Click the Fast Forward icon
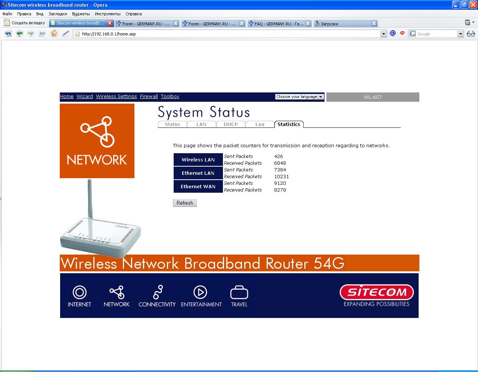Image resolution: width=478 pixels, height=372 pixels. coord(42,34)
